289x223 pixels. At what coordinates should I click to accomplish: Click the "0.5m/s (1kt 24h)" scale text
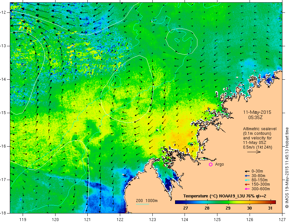tap(258, 147)
